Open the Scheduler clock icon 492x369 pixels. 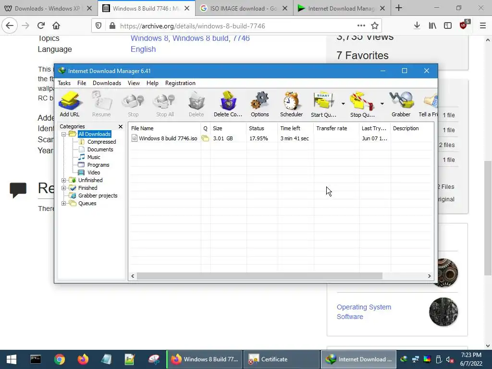pos(292,104)
